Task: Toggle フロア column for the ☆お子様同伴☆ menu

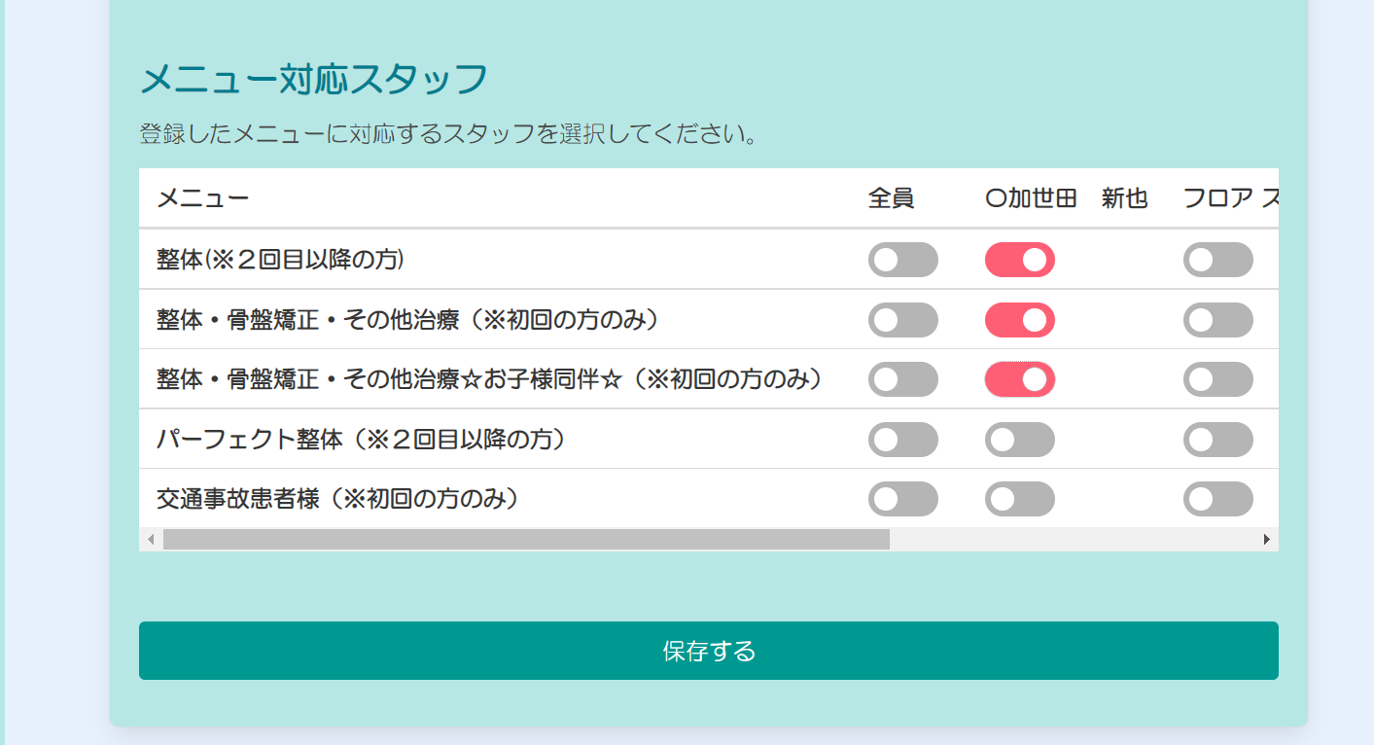Action: (1217, 379)
